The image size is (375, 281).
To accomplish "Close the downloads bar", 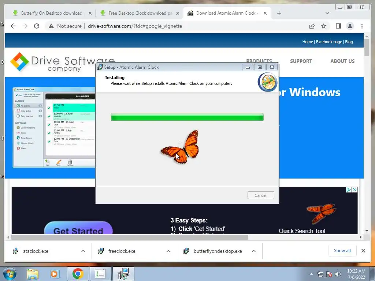I will coord(363,251).
